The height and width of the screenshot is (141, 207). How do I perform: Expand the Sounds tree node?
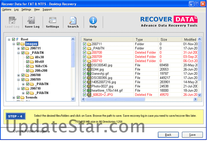14,98
